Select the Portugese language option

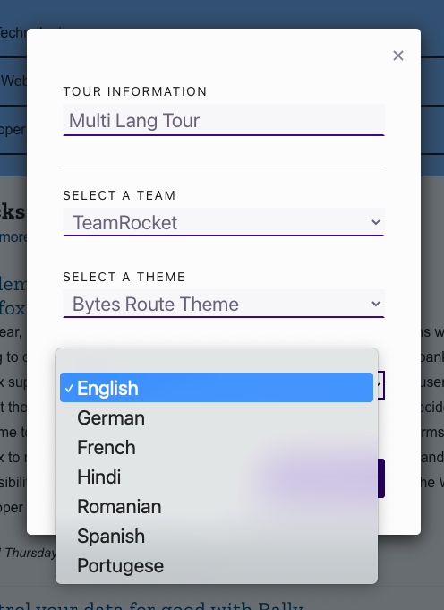(x=217, y=565)
